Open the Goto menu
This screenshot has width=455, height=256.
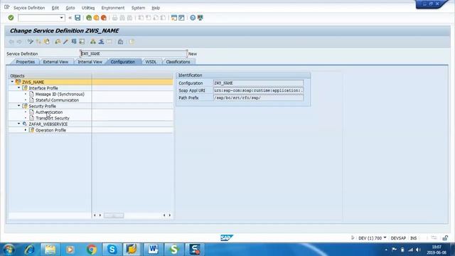pyautogui.click(x=70, y=8)
